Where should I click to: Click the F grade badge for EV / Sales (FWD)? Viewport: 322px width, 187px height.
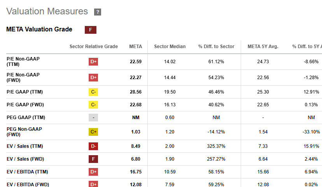point(93,159)
